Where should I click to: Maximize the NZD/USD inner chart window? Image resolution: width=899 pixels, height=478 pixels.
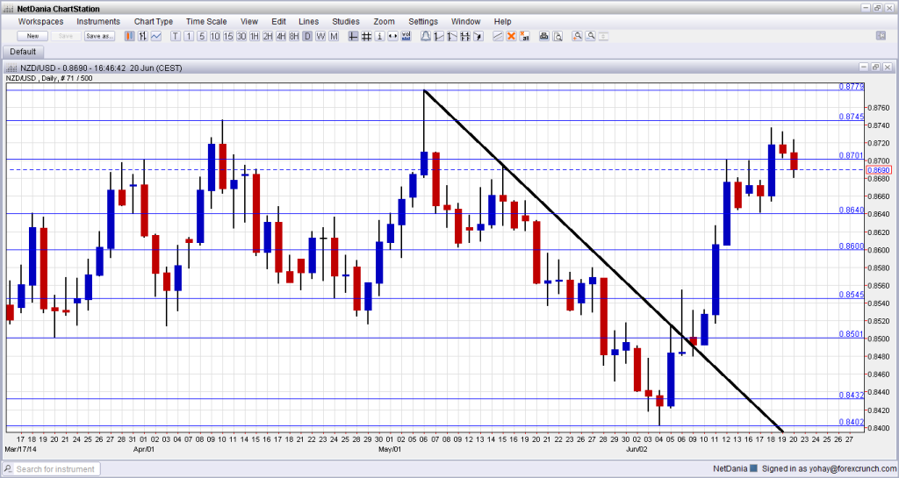point(875,67)
